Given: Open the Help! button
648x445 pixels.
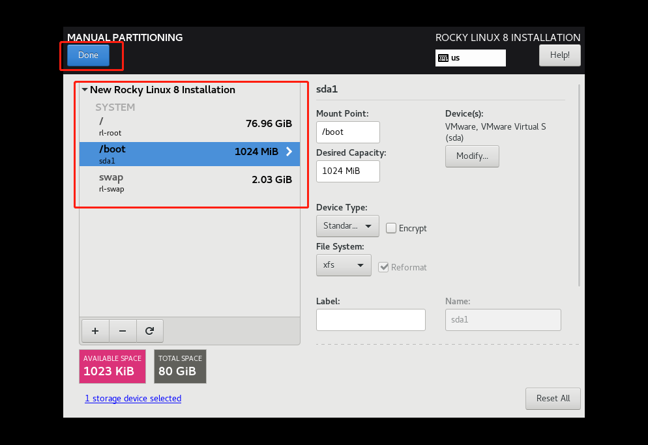Looking at the screenshot, I should 559,55.
